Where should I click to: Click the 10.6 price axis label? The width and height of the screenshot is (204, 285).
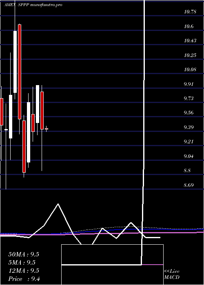pos(188,26)
